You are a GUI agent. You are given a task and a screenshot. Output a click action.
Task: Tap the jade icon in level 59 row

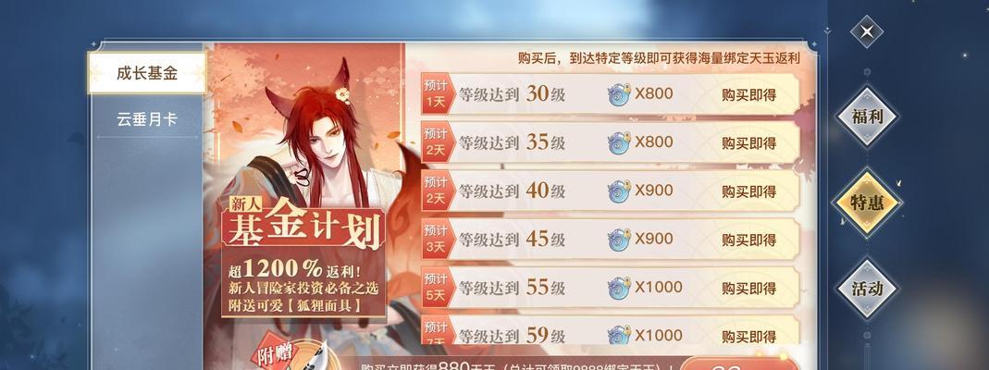[x=619, y=335]
